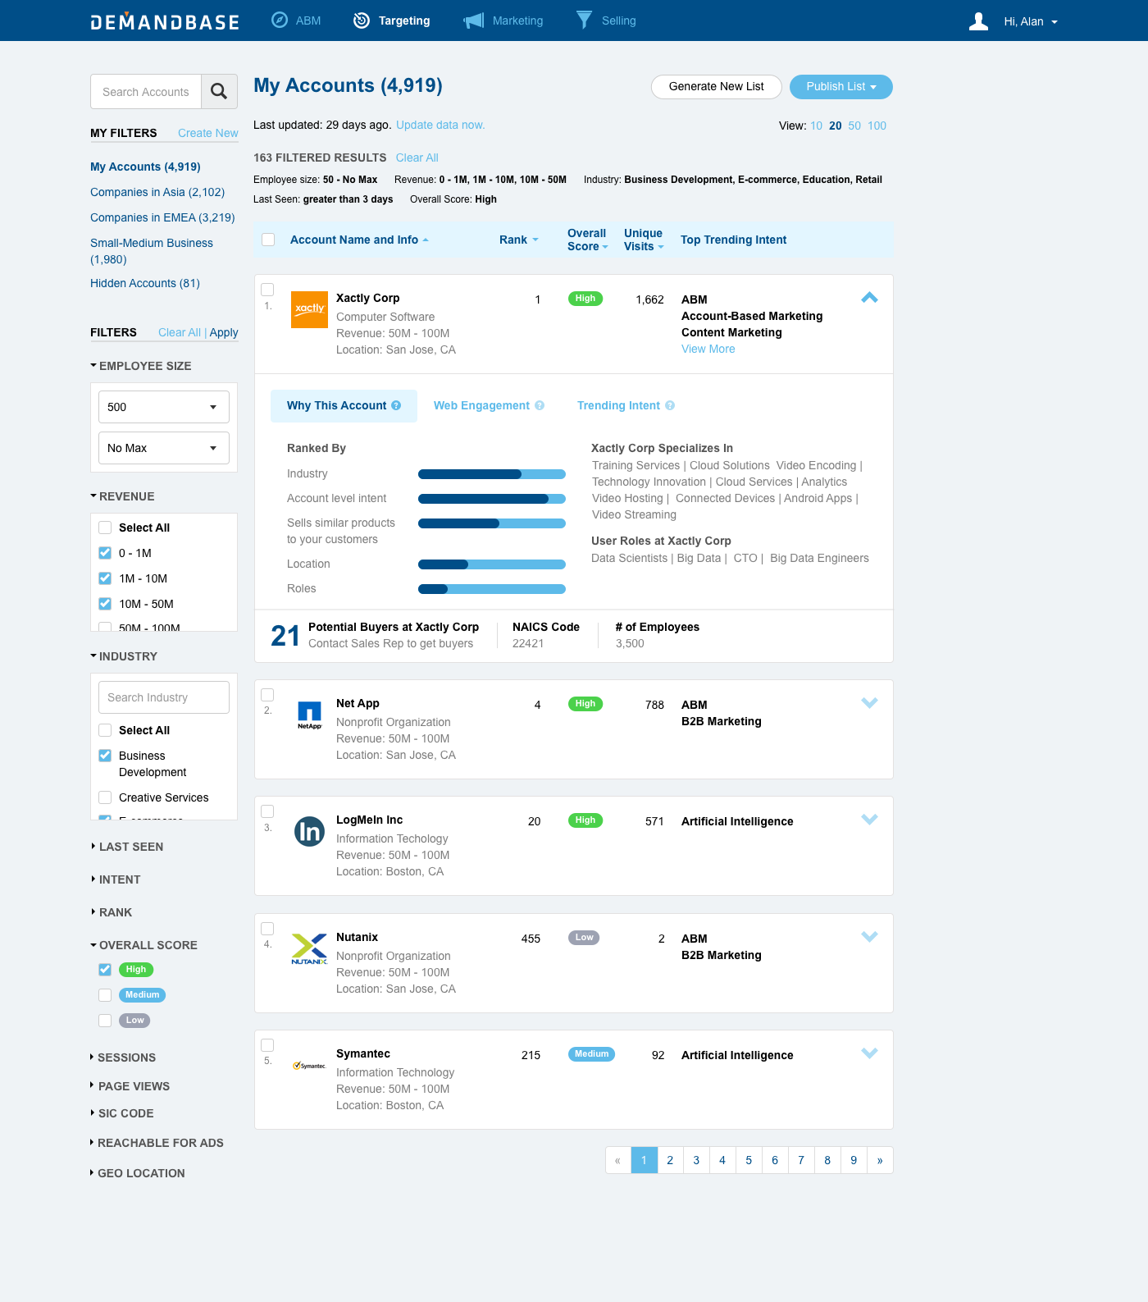Expand the LogMeIn Inc row chevron
Viewport: 1148px width, 1302px height.
pos(870,820)
